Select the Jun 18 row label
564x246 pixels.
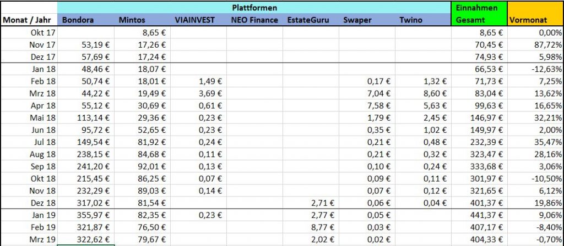(x=29, y=130)
